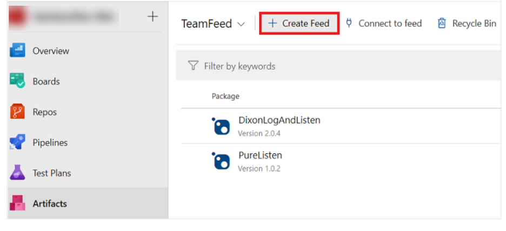This screenshot has width=506, height=231.
Task: Click the plug icon for Connect to feed
Action: (349, 23)
